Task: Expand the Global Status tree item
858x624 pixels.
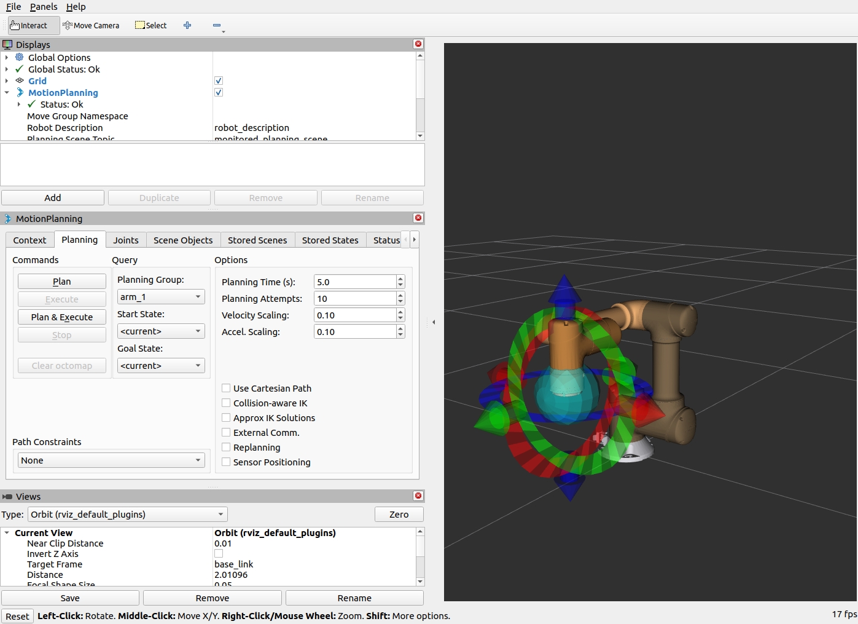Action: pyautogui.click(x=7, y=69)
